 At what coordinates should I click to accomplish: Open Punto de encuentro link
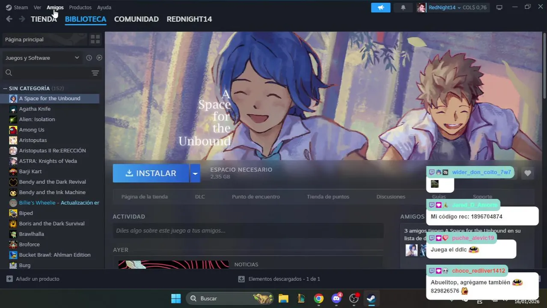pyautogui.click(x=256, y=197)
